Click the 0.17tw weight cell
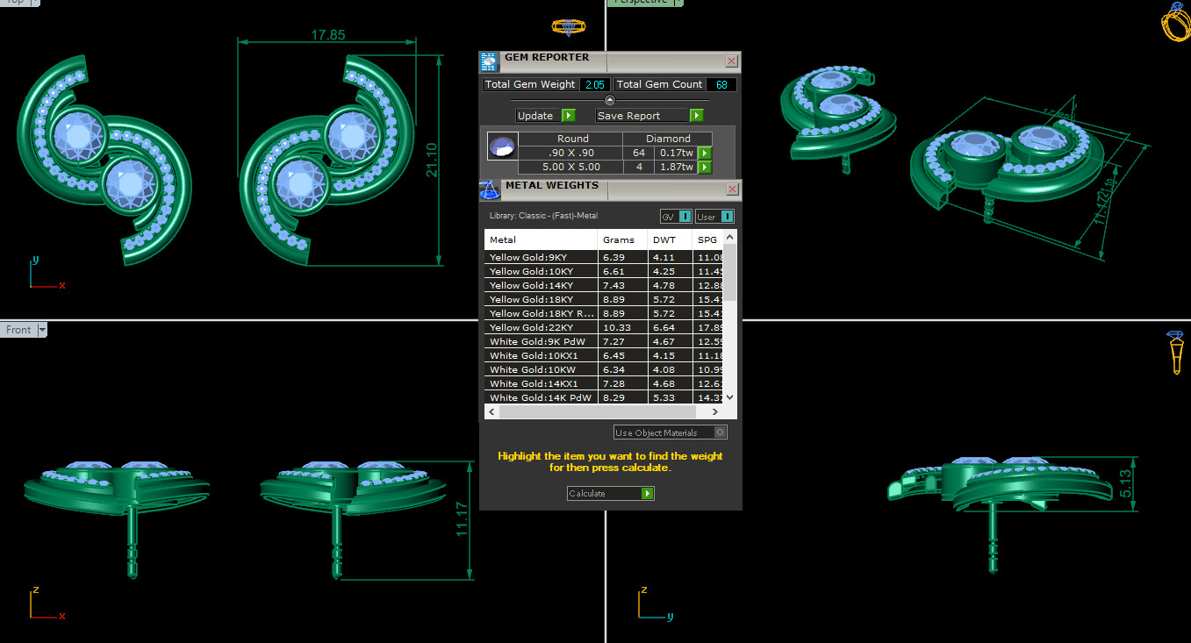Image resolution: width=1191 pixels, height=643 pixels. coord(676,154)
